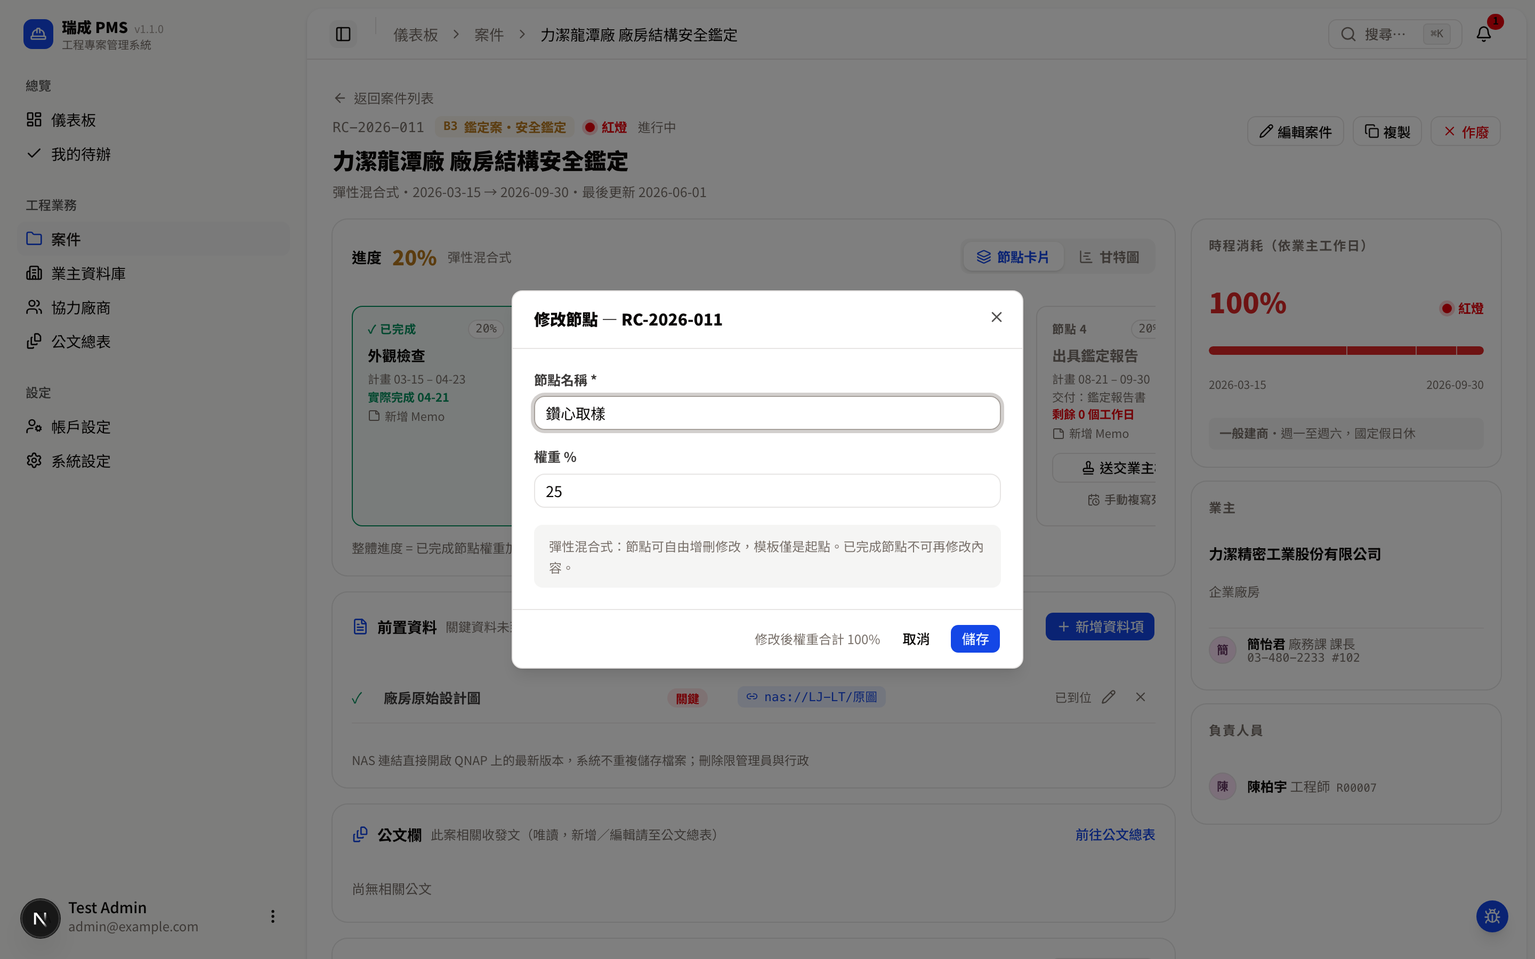Screen dimensions: 1535x959
Task: Click 複製 button
Action: tap(1387, 131)
